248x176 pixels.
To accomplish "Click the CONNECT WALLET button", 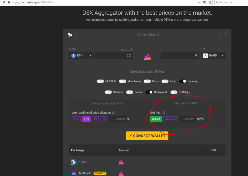I will click(147, 136).
